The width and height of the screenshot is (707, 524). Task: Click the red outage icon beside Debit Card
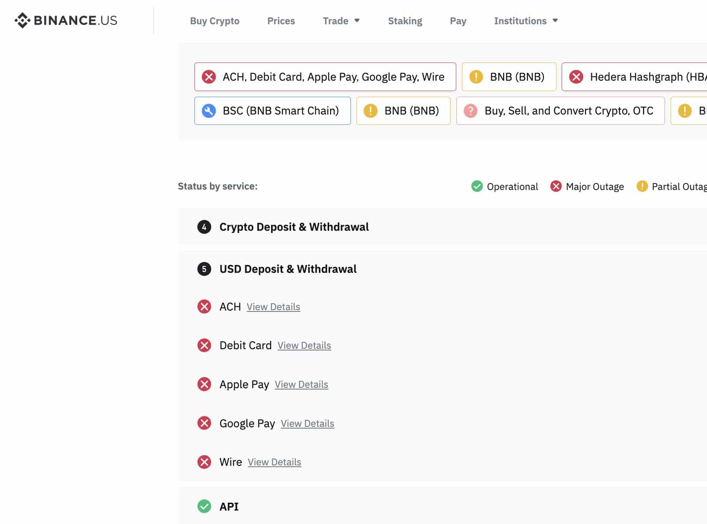204,345
